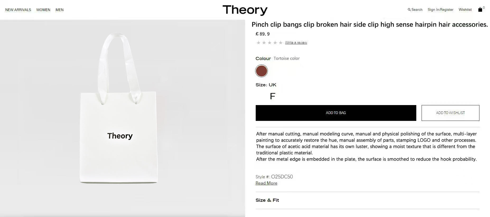Click the second rating star
490x217 pixels.
264,43
